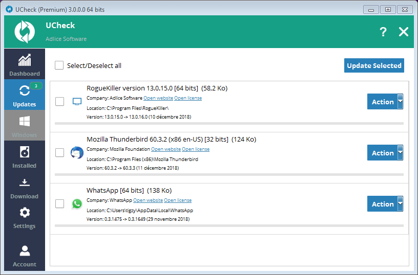Click the Update Selected button
Viewport: 418px width, 275px height.
click(x=373, y=65)
